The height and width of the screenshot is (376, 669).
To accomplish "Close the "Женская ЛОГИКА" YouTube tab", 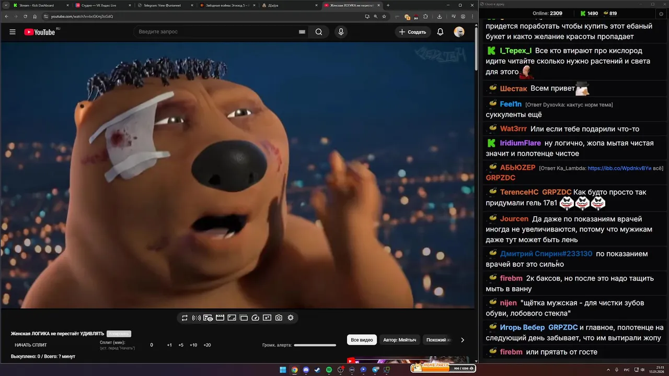I will pos(379,5).
